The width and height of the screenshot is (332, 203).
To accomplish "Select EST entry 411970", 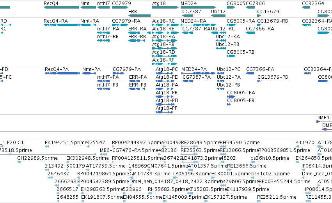I will pyautogui.click(x=298, y=147).
